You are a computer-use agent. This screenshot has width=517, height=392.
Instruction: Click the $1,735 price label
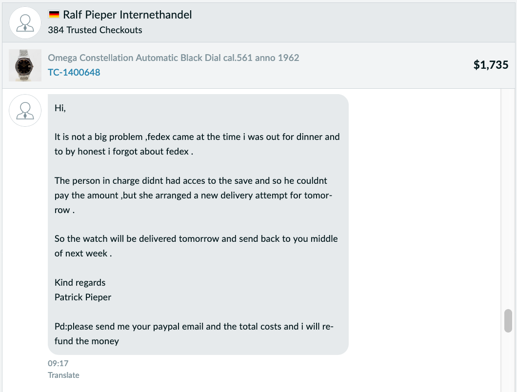(491, 65)
